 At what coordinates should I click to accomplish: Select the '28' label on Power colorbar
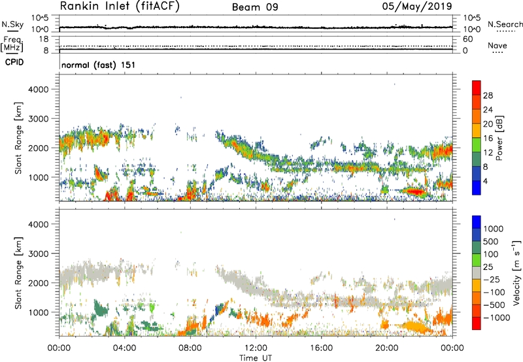488,95
